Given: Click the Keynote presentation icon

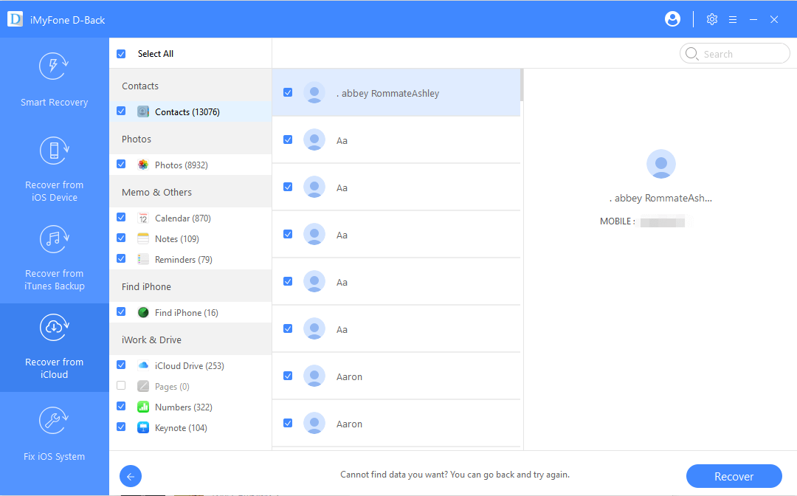Looking at the screenshot, I should coord(143,427).
